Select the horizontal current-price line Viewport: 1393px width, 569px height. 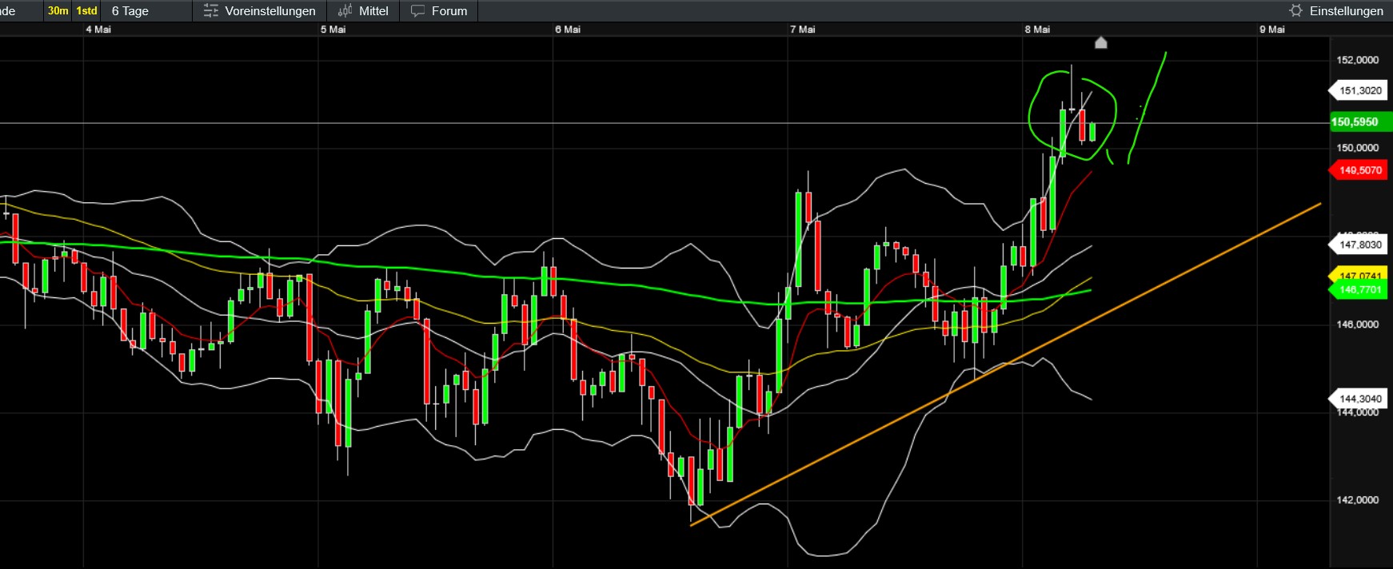[664, 122]
